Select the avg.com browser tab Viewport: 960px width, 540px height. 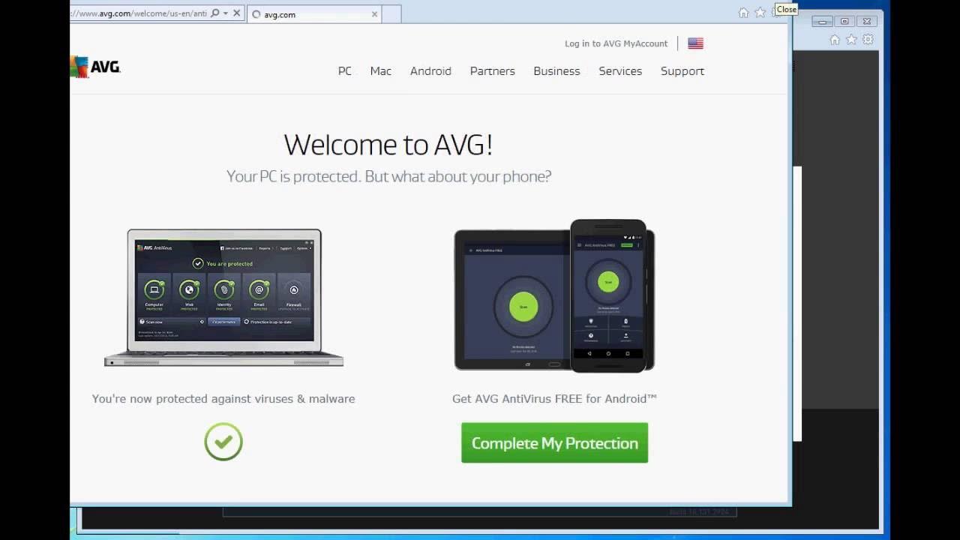click(x=315, y=14)
